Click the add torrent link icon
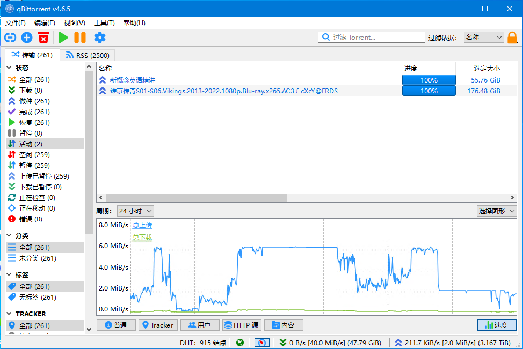 tap(10, 38)
